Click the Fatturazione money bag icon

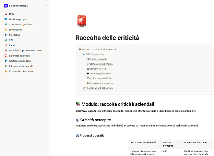[6, 30]
